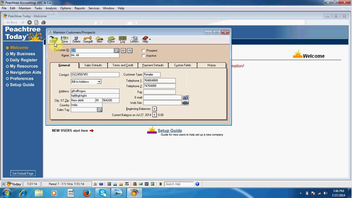Screen dimensions: 352x198
Task: Open Skype from the taskbar
Action: click(x=103, y=193)
